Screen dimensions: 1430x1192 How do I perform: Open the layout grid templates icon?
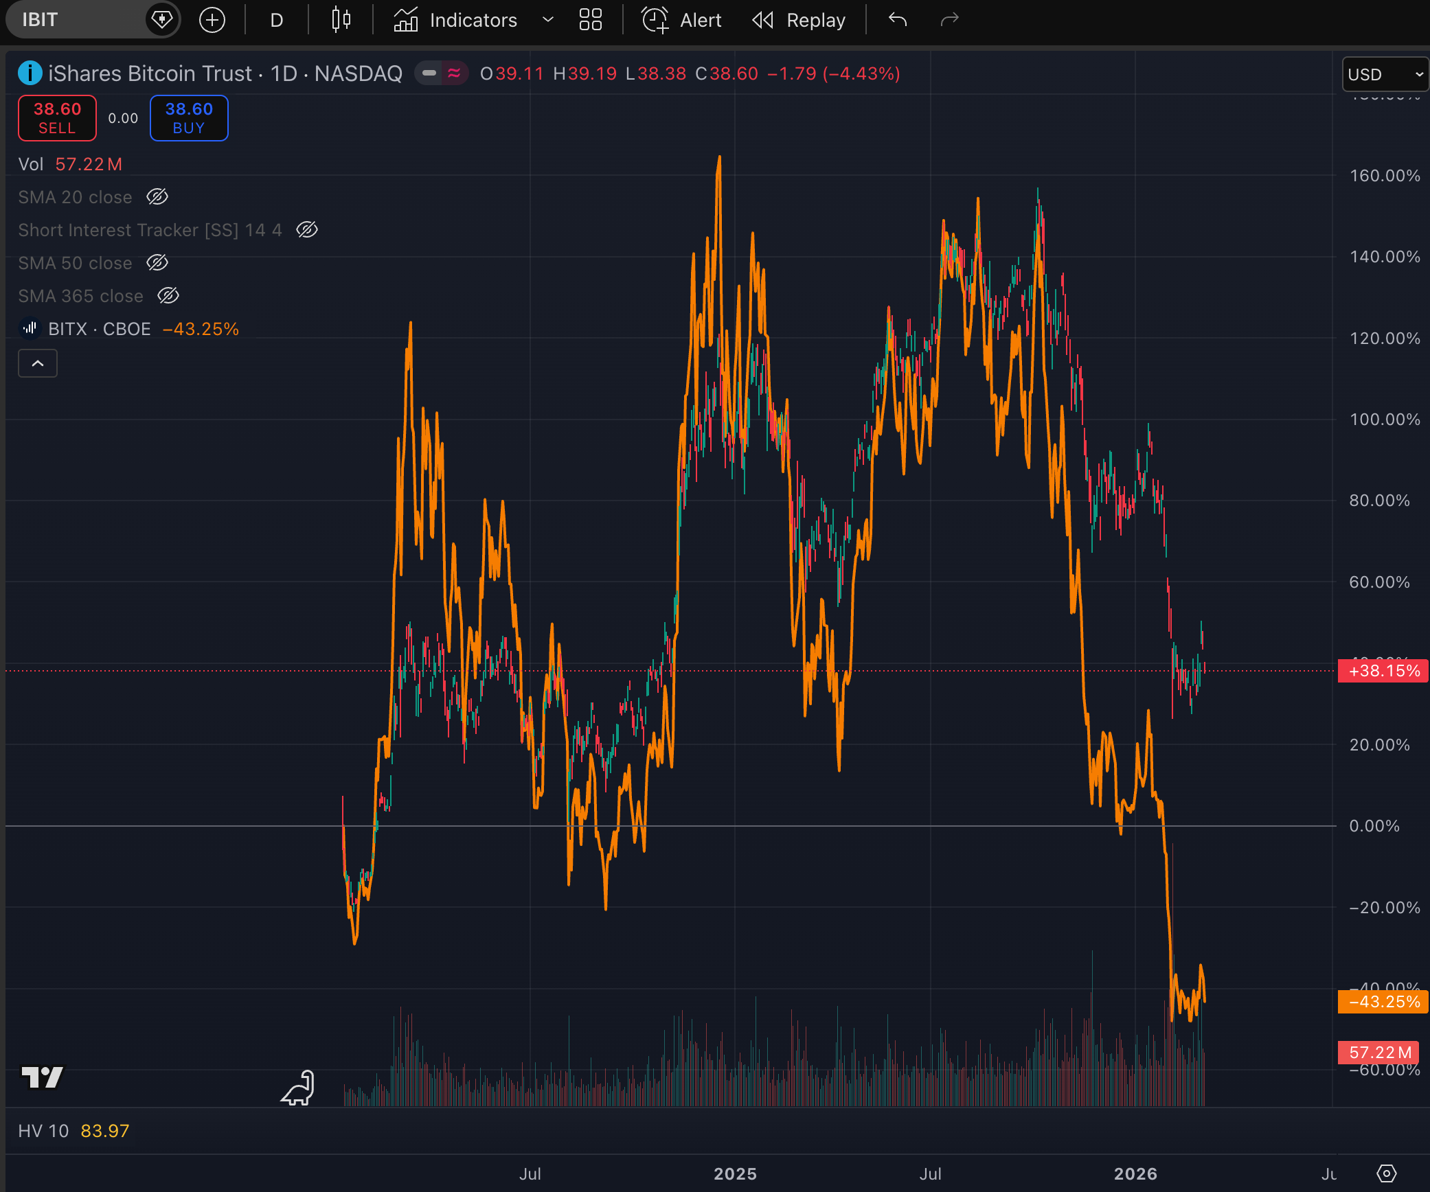pyautogui.click(x=590, y=20)
